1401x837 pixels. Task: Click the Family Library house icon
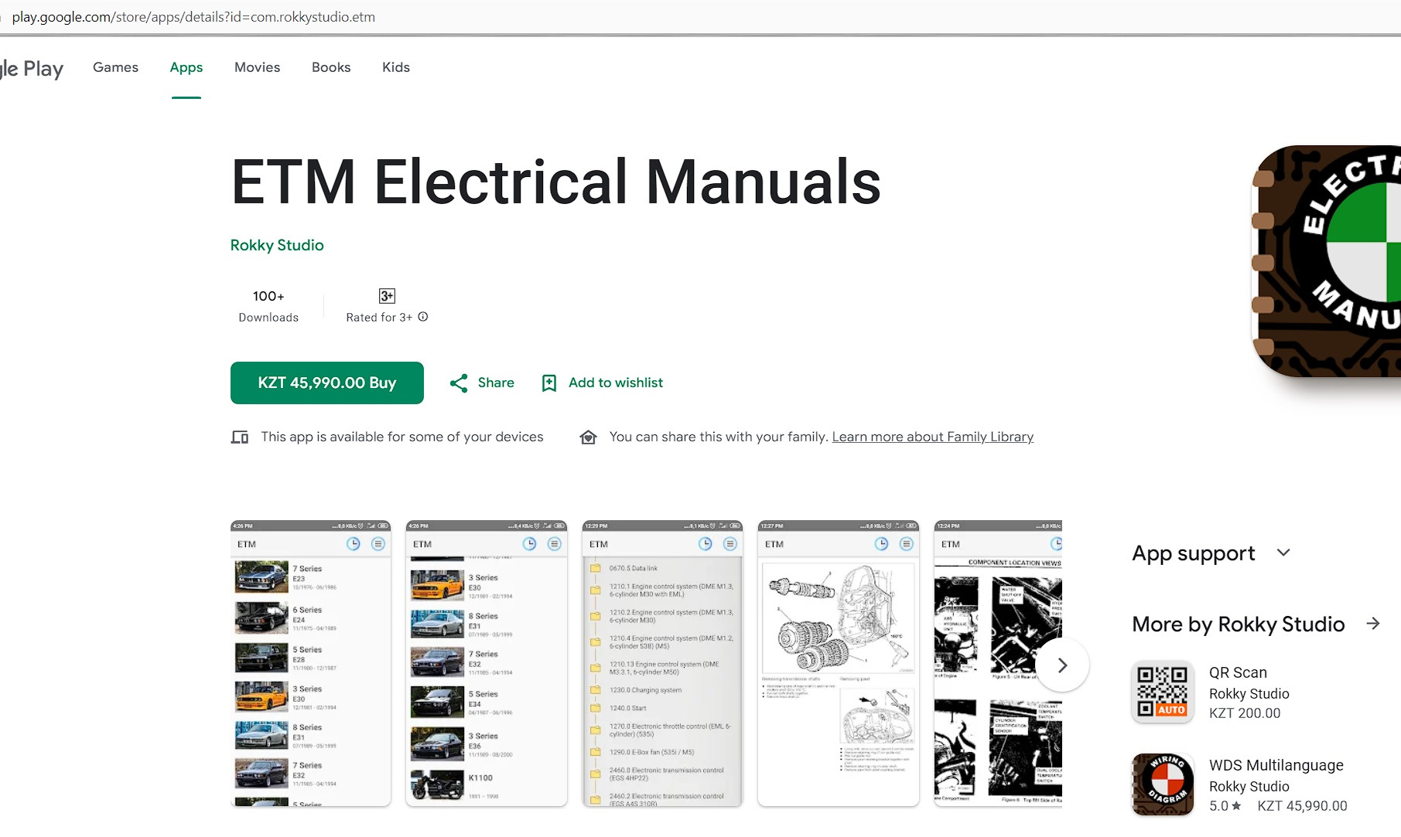click(588, 437)
